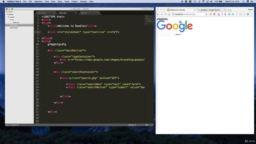Open the Edit menu
256x144 pixels.
coord(30,2)
